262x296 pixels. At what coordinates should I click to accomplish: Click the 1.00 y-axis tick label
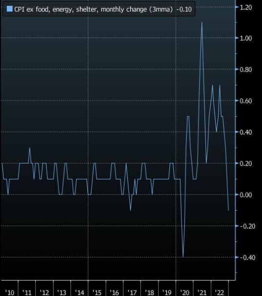coord(246,38)
